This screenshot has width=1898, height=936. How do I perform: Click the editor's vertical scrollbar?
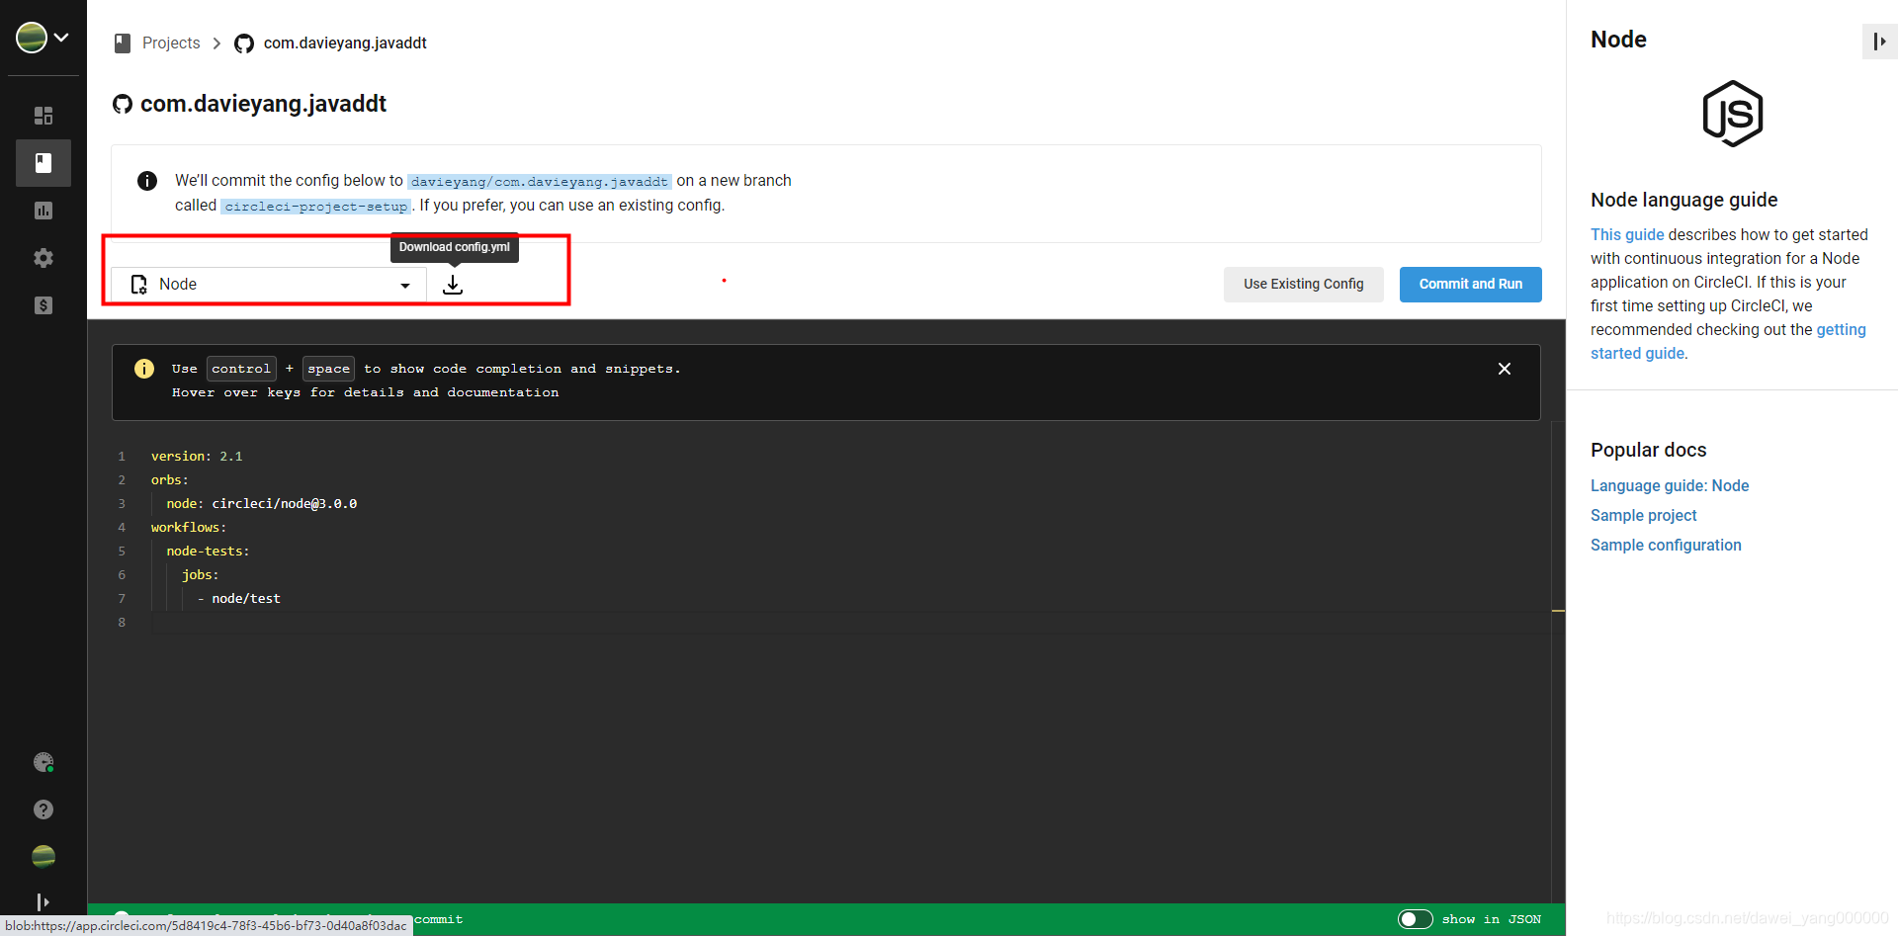click(1558, 662)
